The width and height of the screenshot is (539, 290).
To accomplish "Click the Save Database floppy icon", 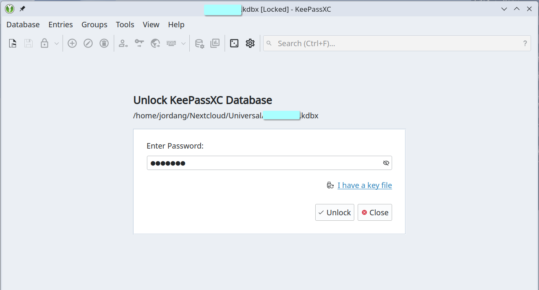I will (x=29, y=43).
